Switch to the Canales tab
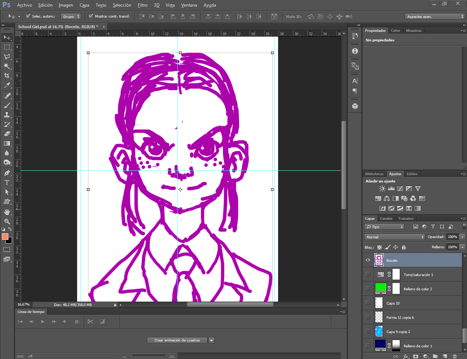 point(386,219)
